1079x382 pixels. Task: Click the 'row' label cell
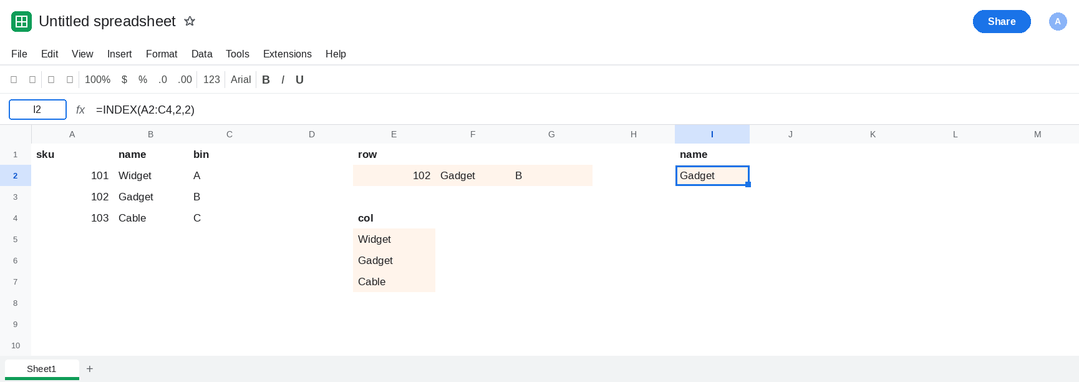[x=394, y=154]
